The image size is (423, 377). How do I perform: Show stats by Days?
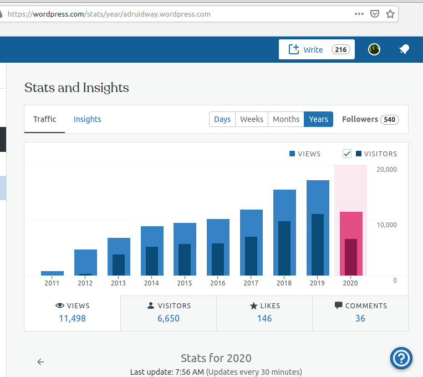222,119
